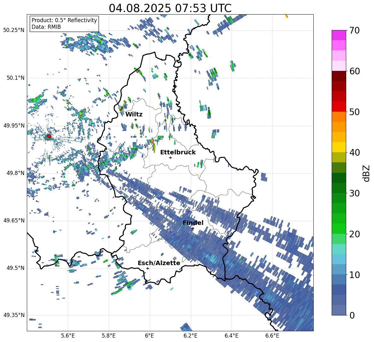374x342 pixels.
Task: Click the colorbar tick label 70
Action: 354,30
